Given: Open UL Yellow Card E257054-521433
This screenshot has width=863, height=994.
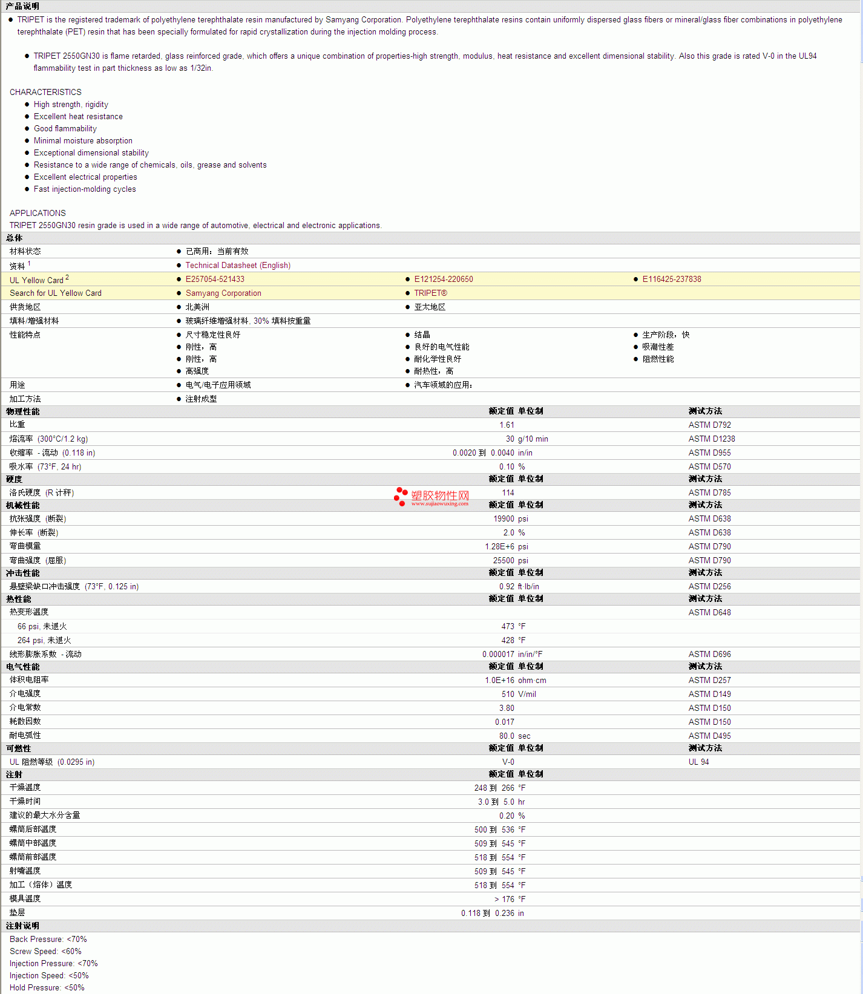Looking at the screenshot, I should [x=215, y=280].
